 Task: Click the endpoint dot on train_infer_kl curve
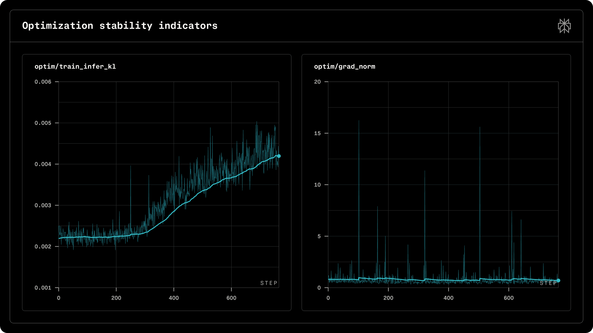click(x=279, y=156)
